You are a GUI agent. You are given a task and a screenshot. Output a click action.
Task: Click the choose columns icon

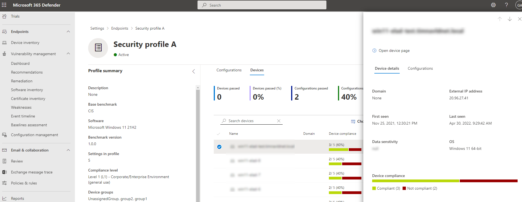[353, 121]
